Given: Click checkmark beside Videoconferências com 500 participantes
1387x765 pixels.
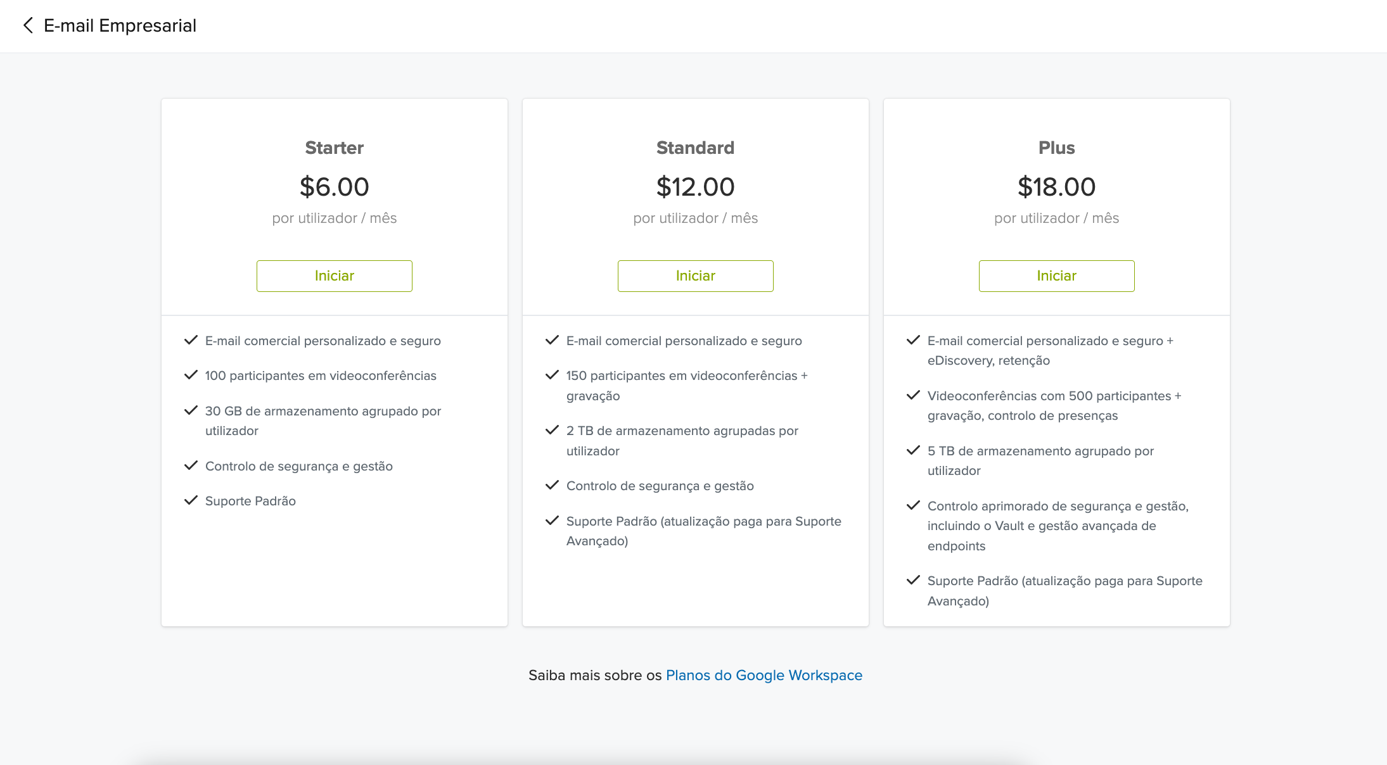Looking at the screenshot, I should coord(913,395).
